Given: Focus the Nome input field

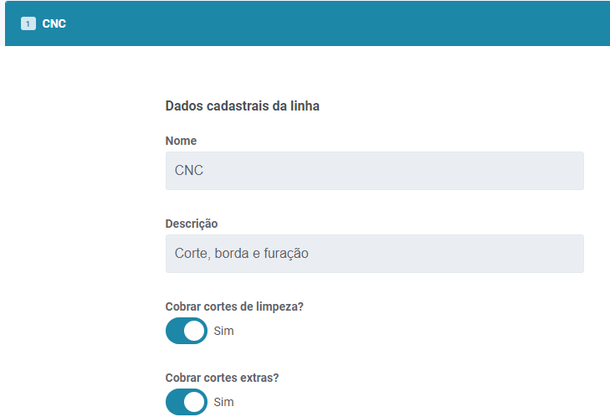Looking at the screenshot, I should [374, 171].
